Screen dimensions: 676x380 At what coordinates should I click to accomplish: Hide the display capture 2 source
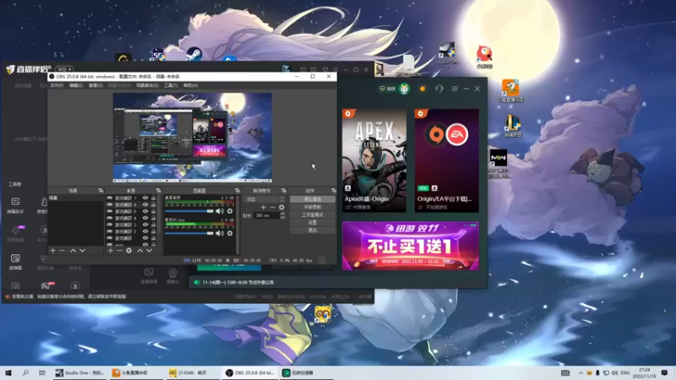click(145, 231)
